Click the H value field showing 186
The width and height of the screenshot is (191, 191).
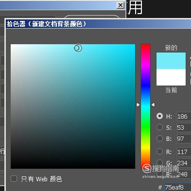point(184,116)
